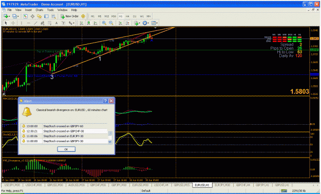Open the File menu
This screenshot has height=194, width=321.
(x=10, y=10)
